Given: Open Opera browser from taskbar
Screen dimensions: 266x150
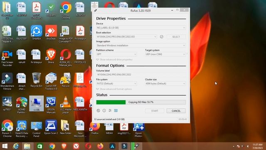Looking at the screenshot, I should pos(88,146).
